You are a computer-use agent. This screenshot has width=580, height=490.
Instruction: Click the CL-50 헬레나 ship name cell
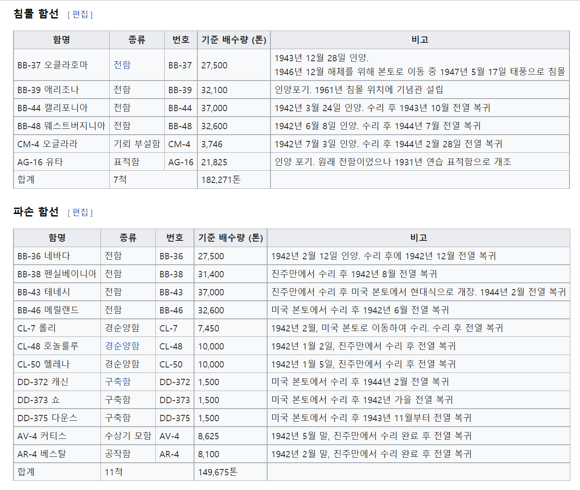[x=57, y=364]
